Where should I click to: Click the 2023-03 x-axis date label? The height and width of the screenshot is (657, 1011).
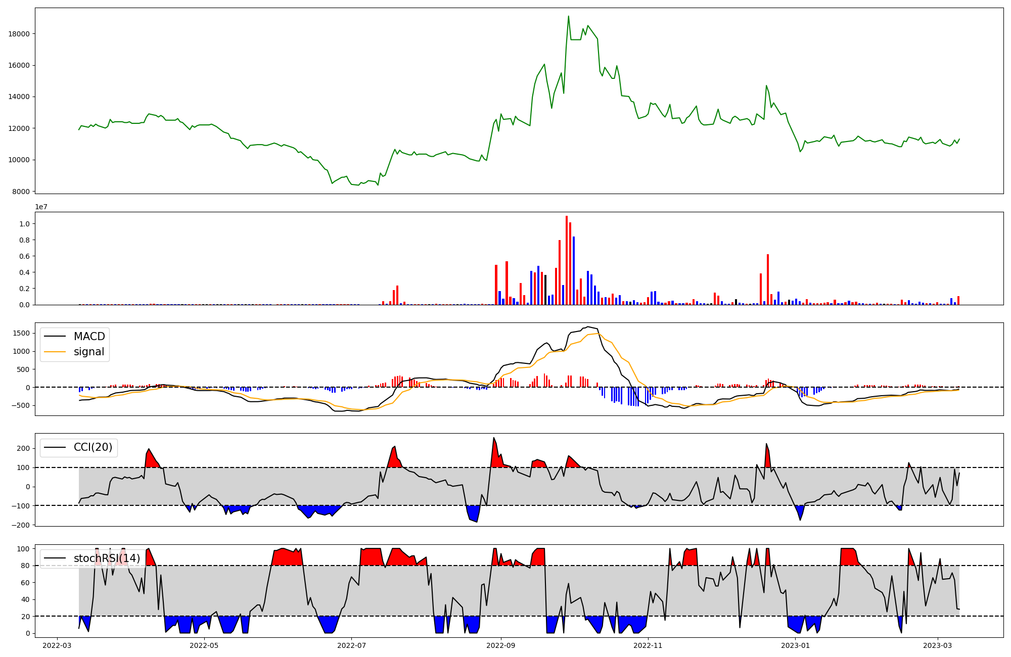(x=938, y=645)
